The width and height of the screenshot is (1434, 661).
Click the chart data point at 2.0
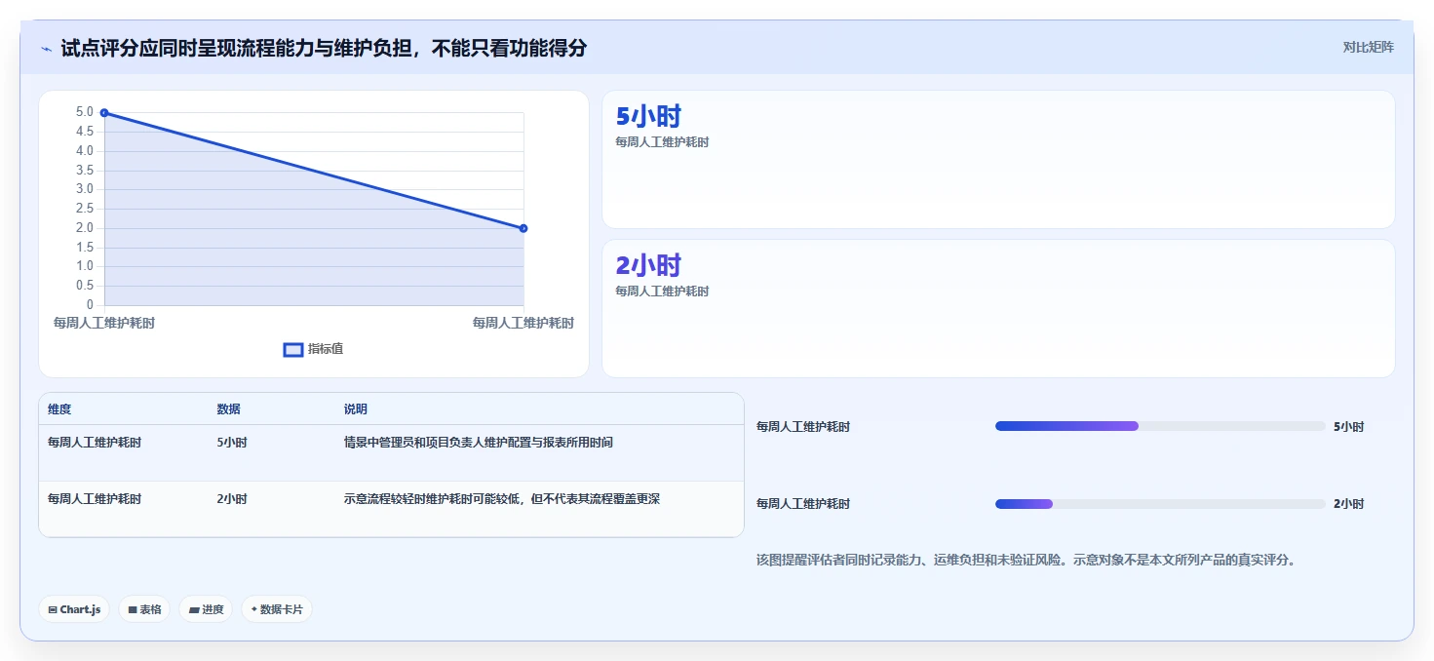[523, 228]
